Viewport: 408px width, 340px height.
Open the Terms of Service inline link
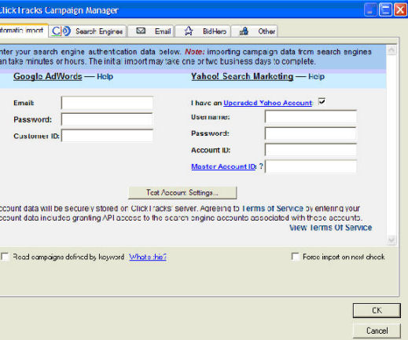272,208
